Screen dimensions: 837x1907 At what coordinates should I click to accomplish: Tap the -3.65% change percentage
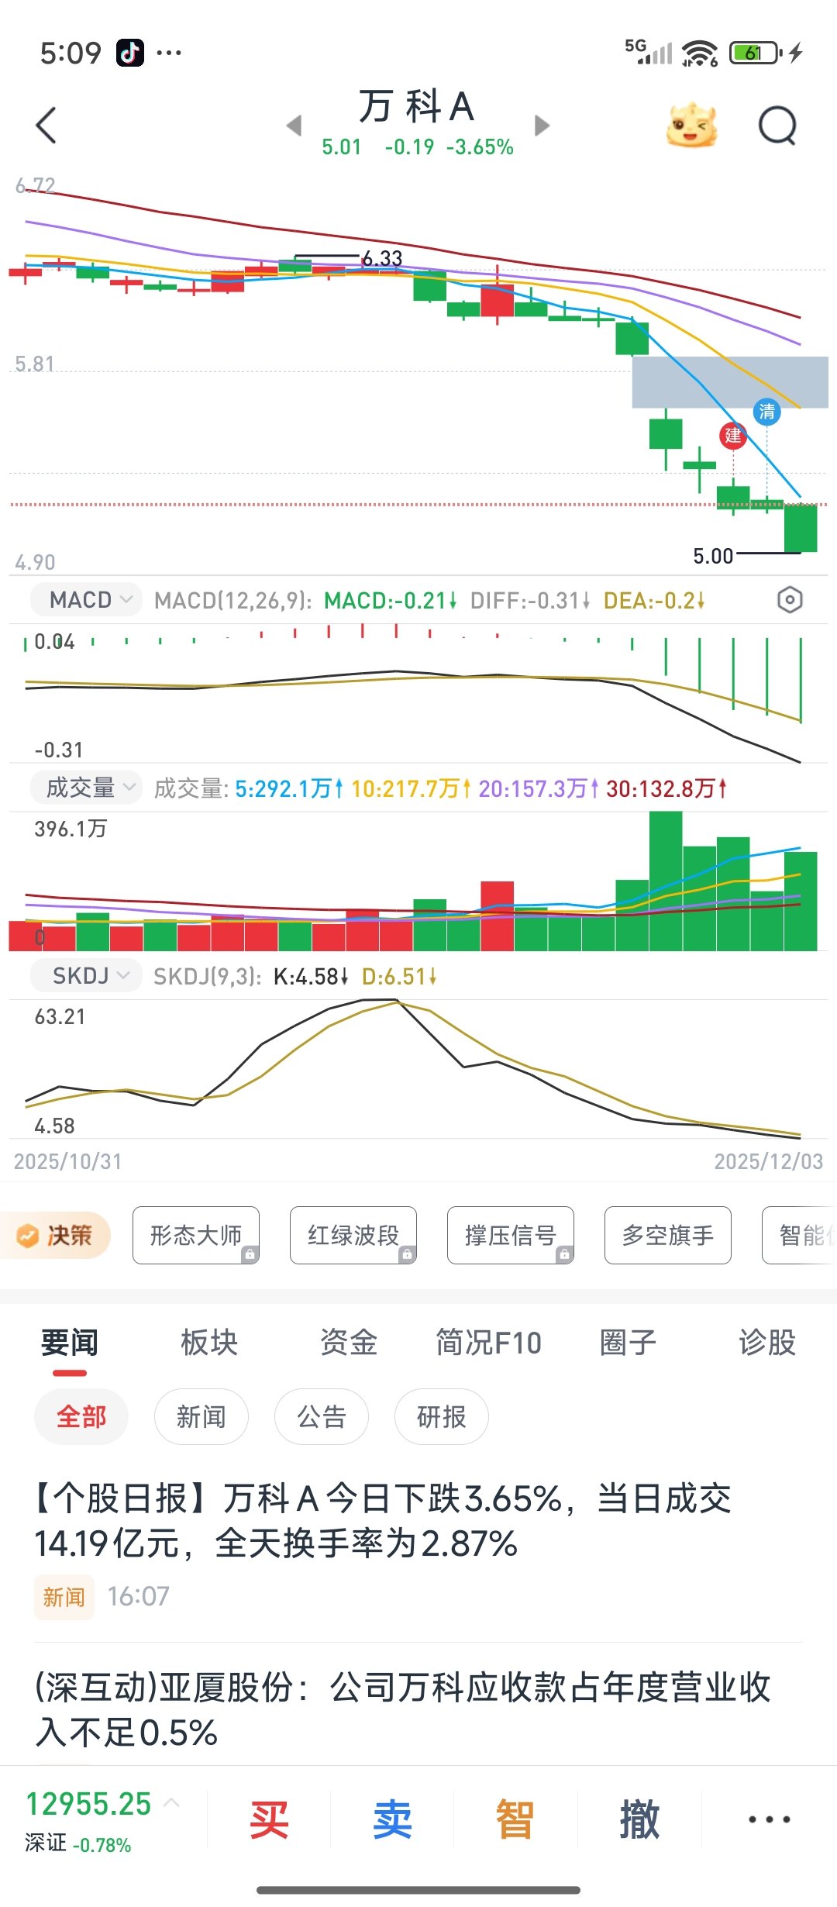[480, 147]
